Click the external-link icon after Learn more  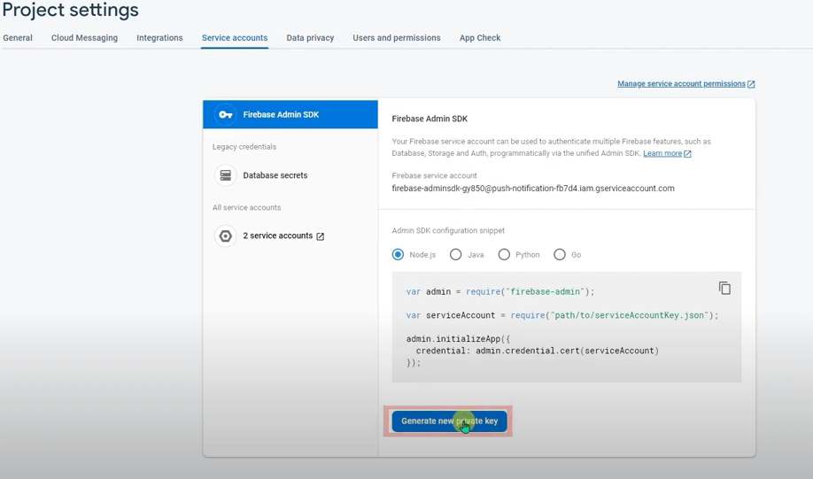pos(687,154)
